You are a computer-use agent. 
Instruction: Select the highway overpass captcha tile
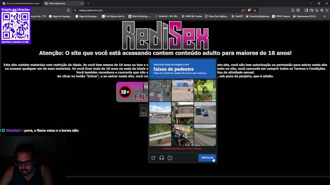pyautogui.click(x=160, y=113)
